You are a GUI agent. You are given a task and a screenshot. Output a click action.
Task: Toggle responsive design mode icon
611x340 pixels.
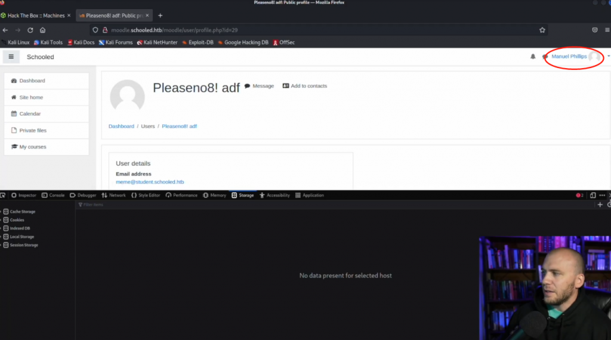(593, 196)
